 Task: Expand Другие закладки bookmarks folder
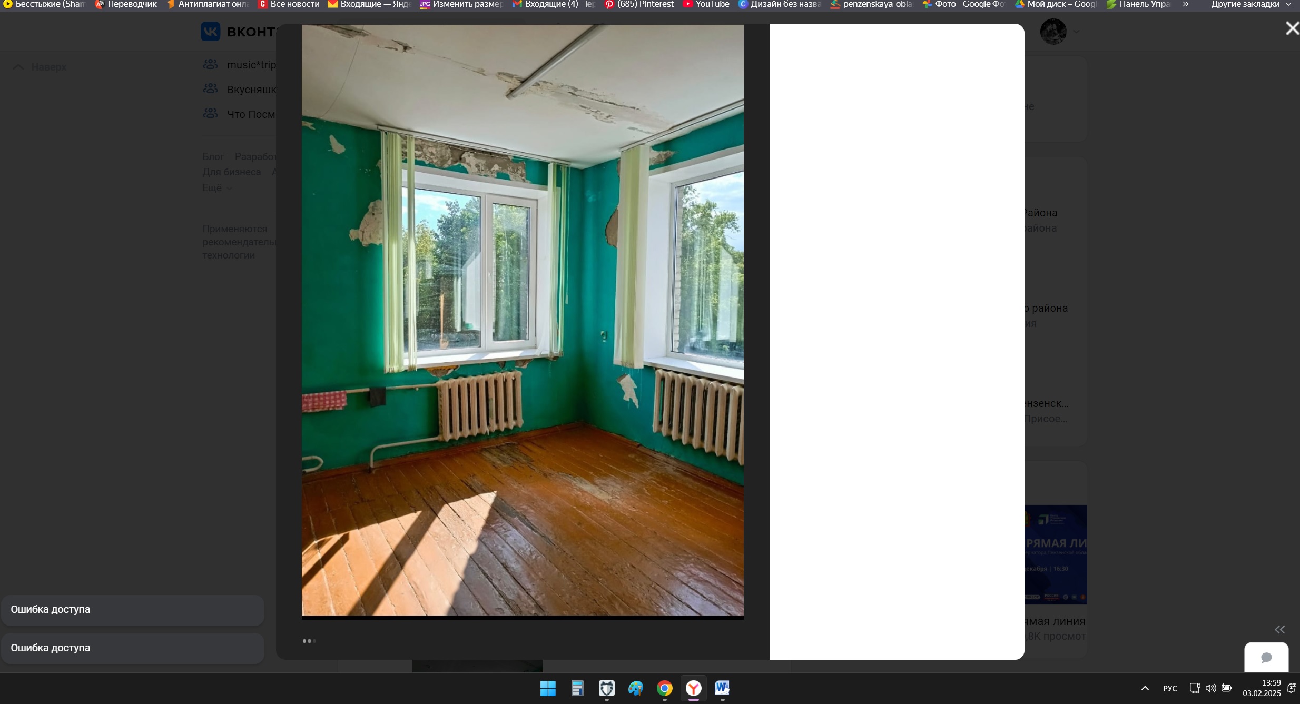1249,4
